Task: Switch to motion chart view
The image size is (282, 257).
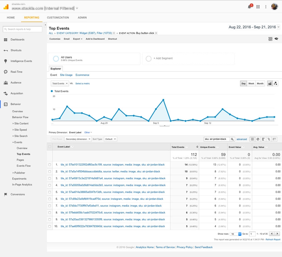Action: click(275, 84)
